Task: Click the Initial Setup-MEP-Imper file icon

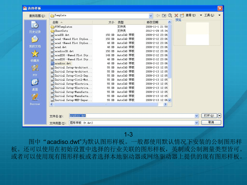Action: (53, 100)
